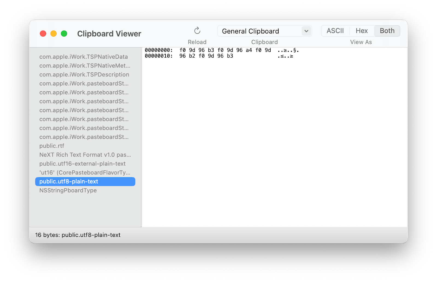Select the 'ut16' CorePasteboardFlavorType entry

click(x=85, y=173)
